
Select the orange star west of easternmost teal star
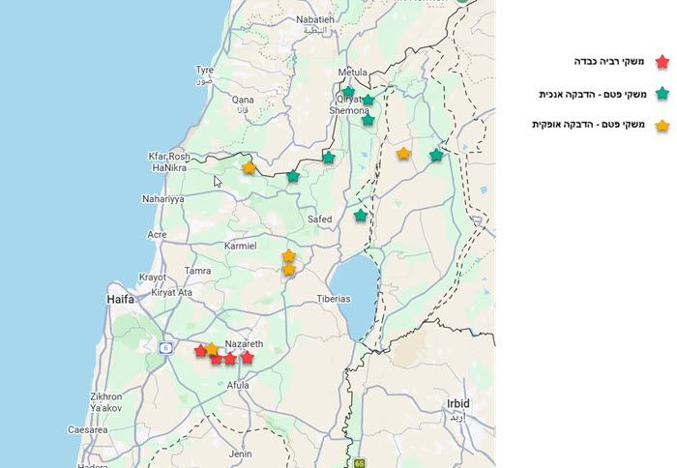pyautogui.click(x=403, y=154)
